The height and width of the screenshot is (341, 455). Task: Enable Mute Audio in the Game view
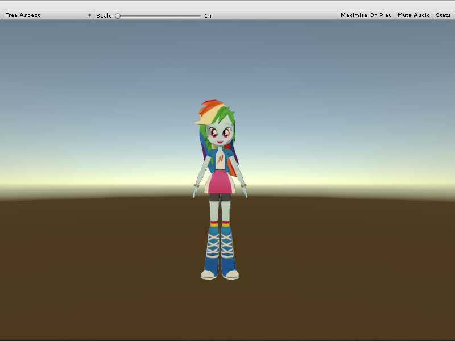(413, 15)
